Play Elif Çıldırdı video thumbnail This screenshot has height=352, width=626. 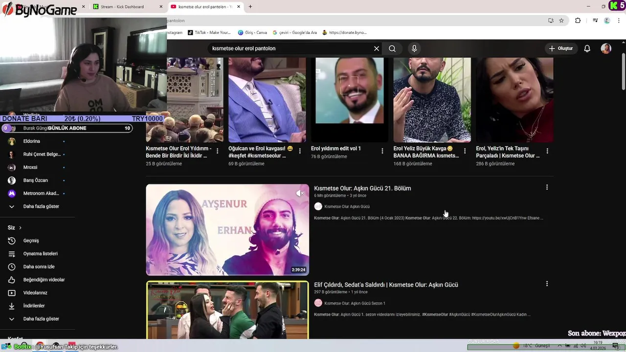pos(227,310)
